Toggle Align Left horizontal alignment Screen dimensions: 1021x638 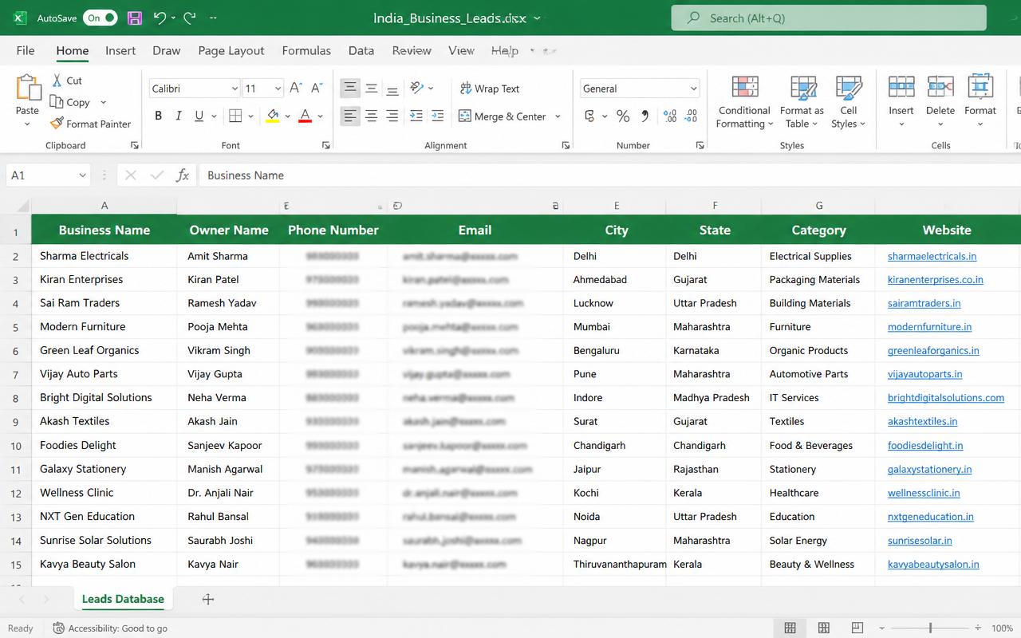(349, 116)
